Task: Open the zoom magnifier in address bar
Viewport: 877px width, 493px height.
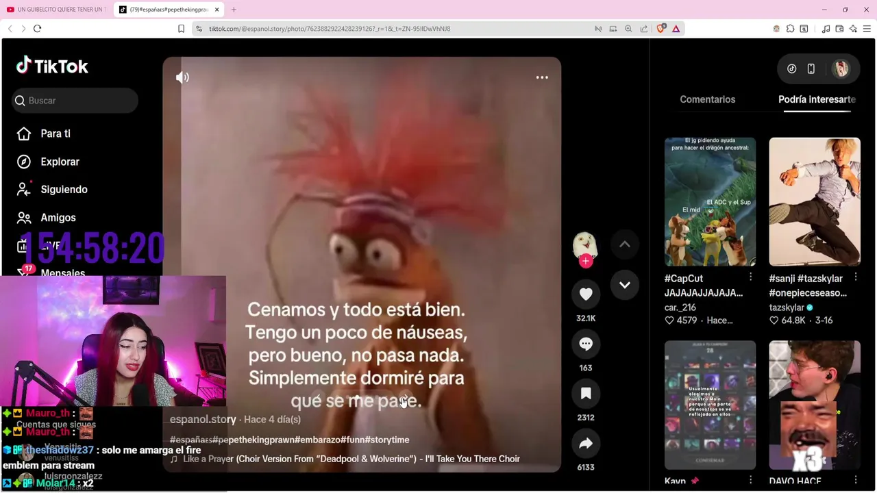Action: pyautogui.click(x=628, y=29)
